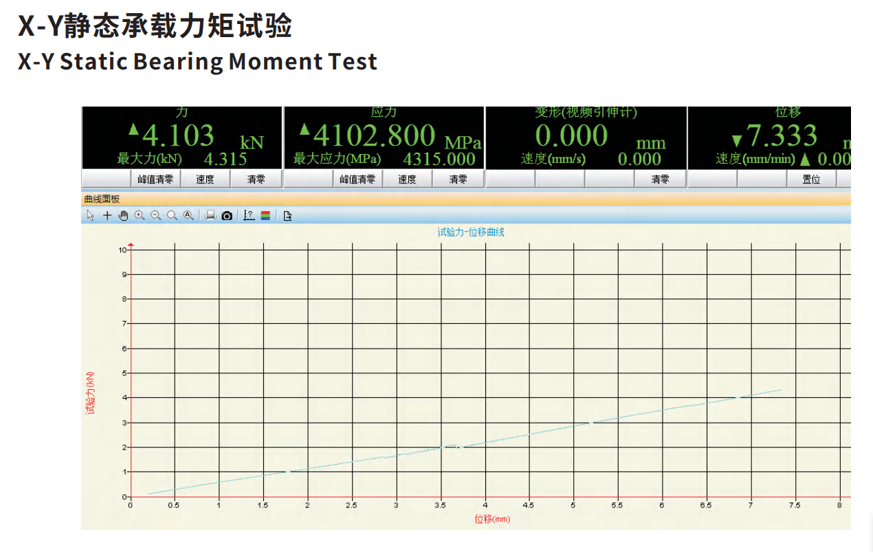Click the plain magnifier zoom icon
The width and height of the screenshot is (873, 552).
pyautogui.click(x=172, y=215)
